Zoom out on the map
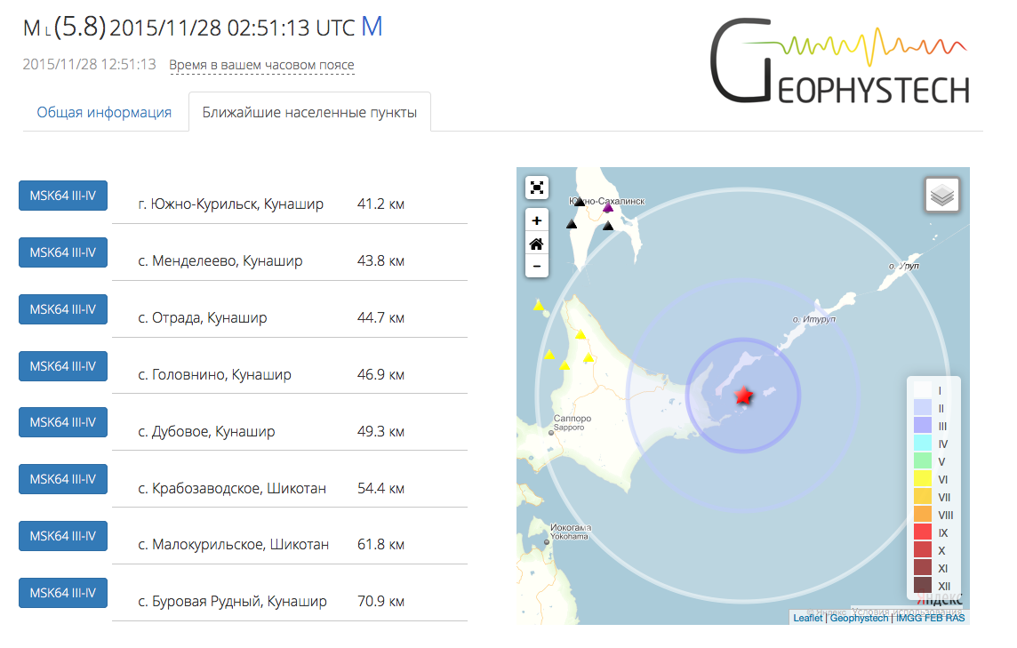This screenshot has width=1017, height=648. pos(537,266)
